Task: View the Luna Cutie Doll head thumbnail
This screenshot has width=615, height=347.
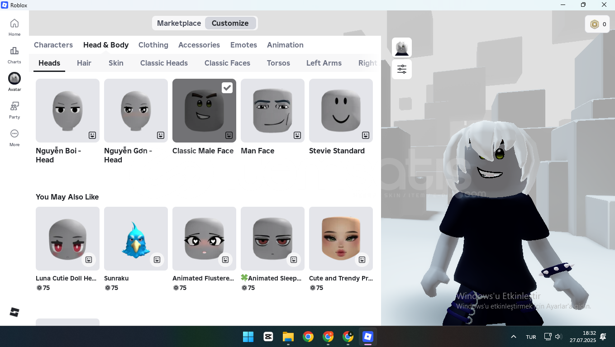Action: tap(67, 238)
